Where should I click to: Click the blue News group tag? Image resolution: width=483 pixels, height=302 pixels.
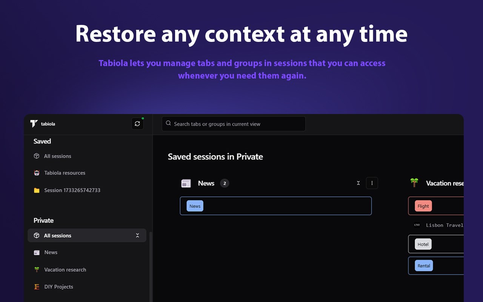[x=195, y=206]
